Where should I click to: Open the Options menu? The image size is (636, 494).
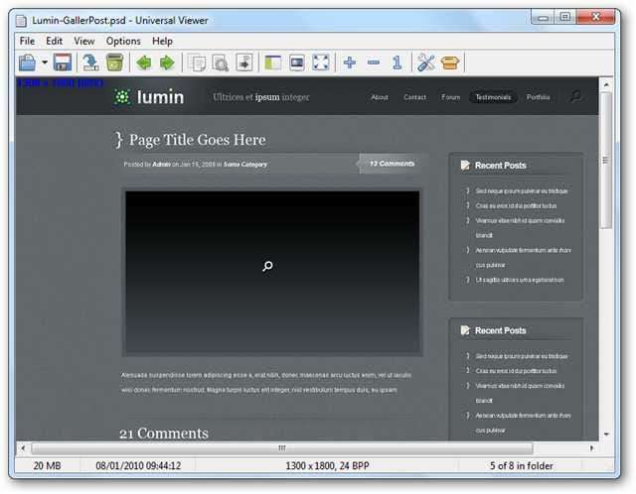tap(123, 41)
